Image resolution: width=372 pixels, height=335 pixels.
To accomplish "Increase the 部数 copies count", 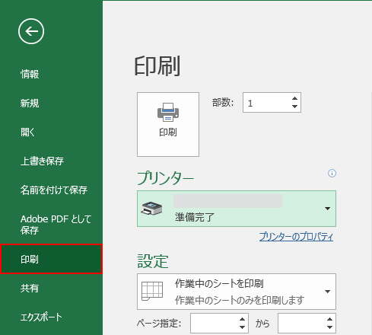I will click(x=294, y=98).
